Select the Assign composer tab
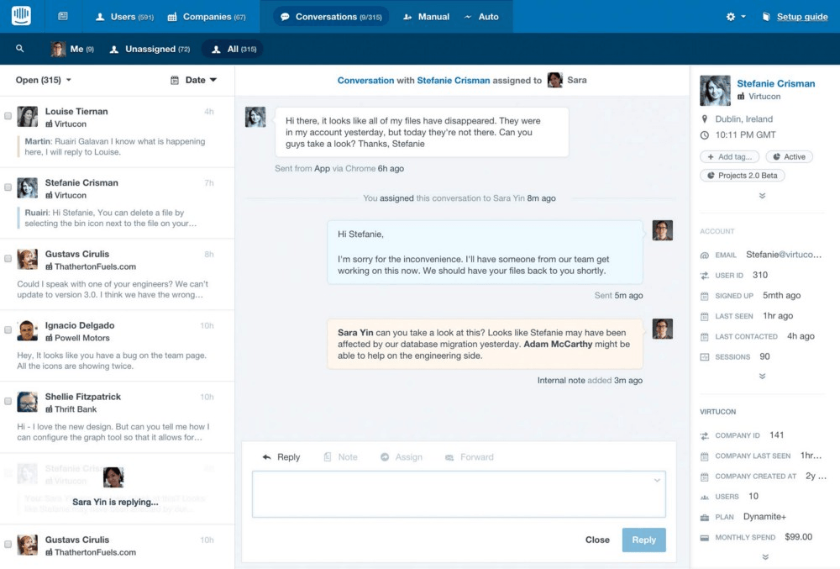The image size is (840, 569). (402, 457)
